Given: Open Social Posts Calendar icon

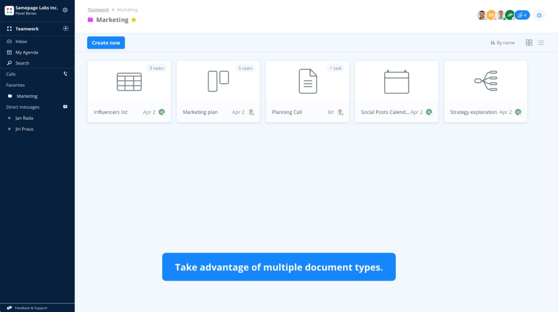Looking at the screenshot, I should click(x=396, y=82).
